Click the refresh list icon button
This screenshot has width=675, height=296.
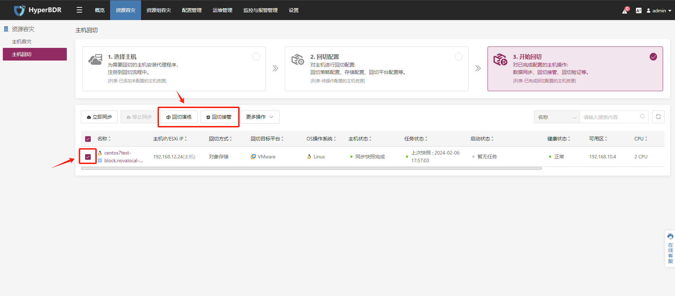(x=658, y=117)
